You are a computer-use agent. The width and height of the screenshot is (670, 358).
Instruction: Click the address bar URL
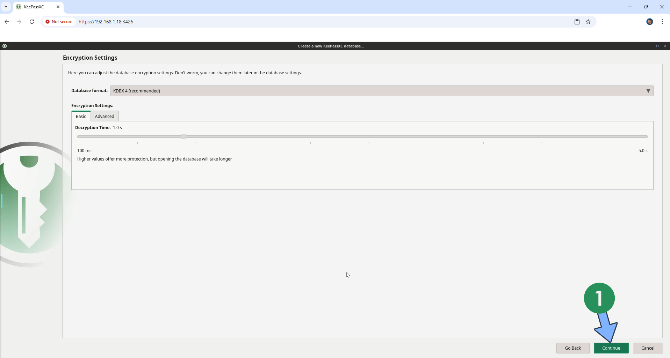coord(106,22)
